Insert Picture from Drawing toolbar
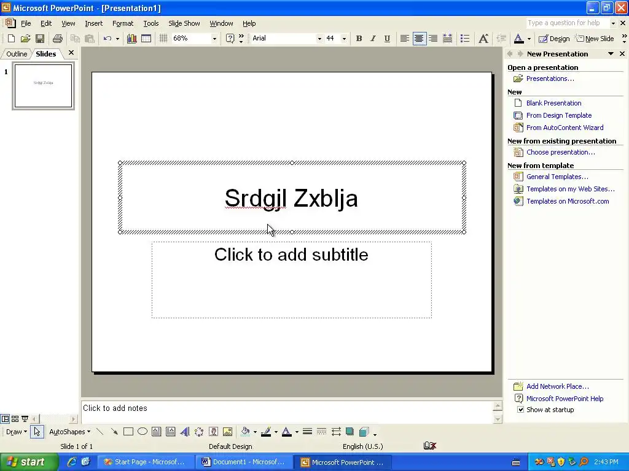Screen dimensions: 629x471 tap(227, 432)
